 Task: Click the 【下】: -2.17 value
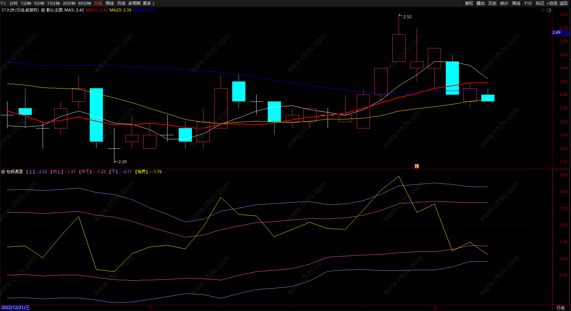(x=120, y=172)
